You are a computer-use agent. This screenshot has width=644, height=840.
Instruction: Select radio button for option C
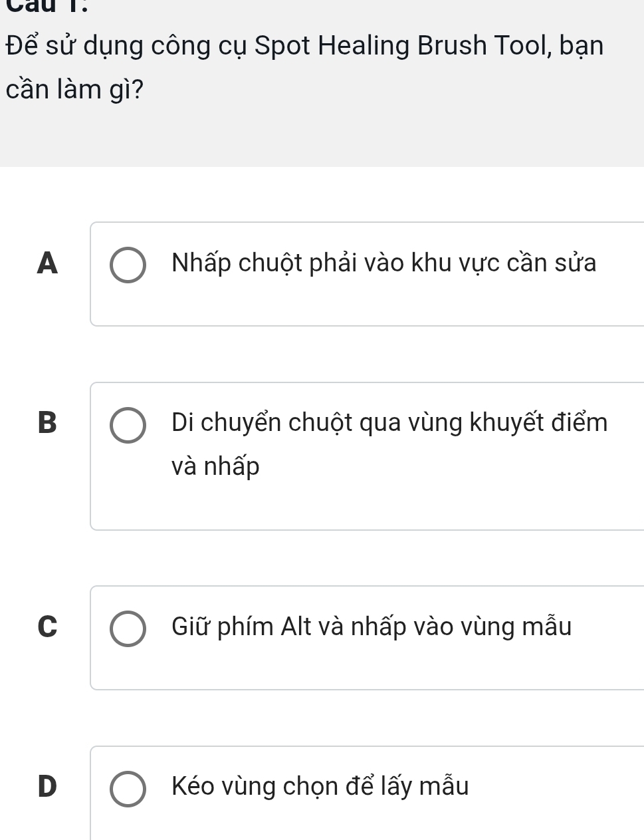click(128, 629)
